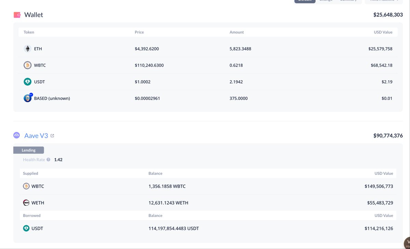Screen dimensions: 410x249
Task: Open Aave V3 external link icon
Action: pos(52,136)
